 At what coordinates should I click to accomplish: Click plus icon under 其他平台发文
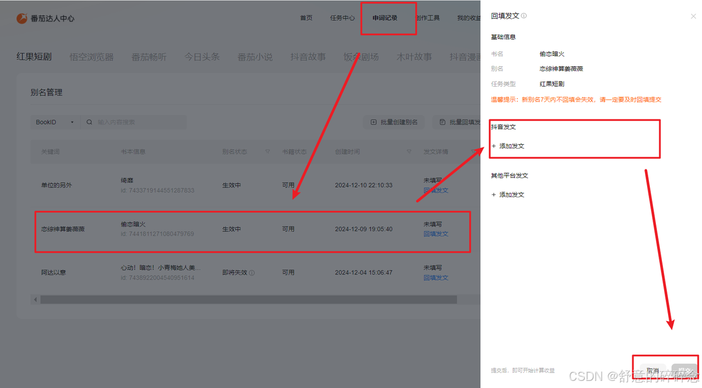pyautogui.click(x=494, y=195)
